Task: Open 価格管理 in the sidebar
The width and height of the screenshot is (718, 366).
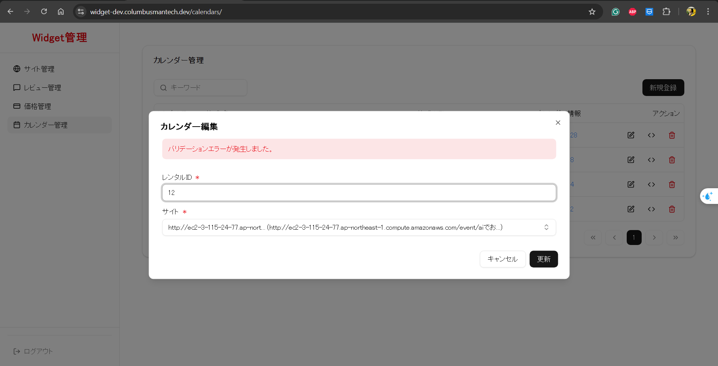Action: pyautogui.click(x=37, y=106)
